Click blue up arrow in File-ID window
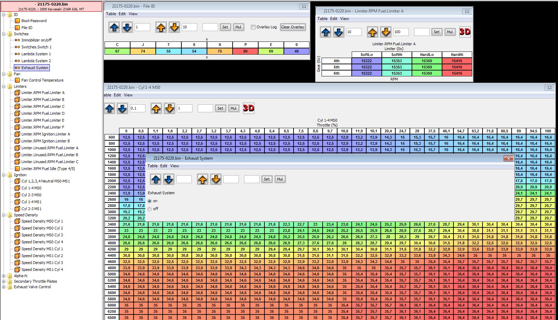Viewport: 558px width, 320px height. (114, 27)
